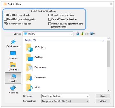Click the Back navigation arrow icon
115x108 pixels.
click(78, 34)
